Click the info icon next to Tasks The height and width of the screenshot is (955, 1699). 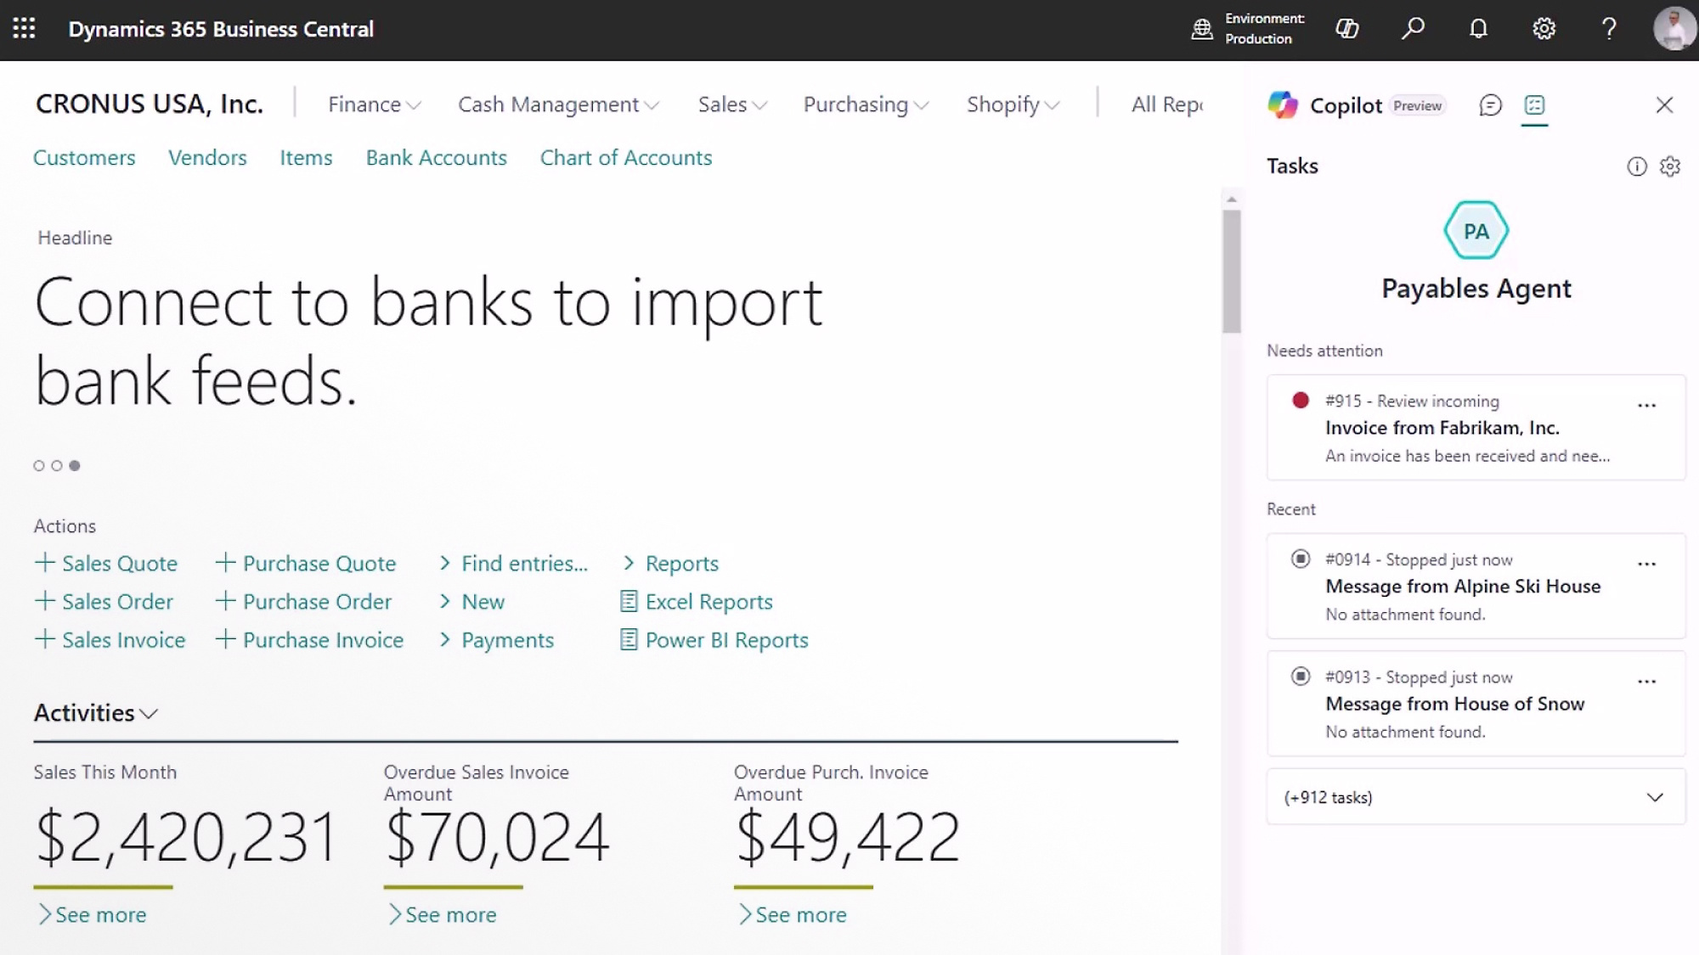point(1638,166)
